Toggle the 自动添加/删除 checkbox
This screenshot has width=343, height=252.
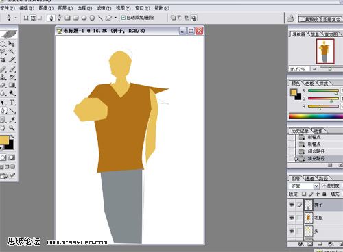tap(123, 18)
